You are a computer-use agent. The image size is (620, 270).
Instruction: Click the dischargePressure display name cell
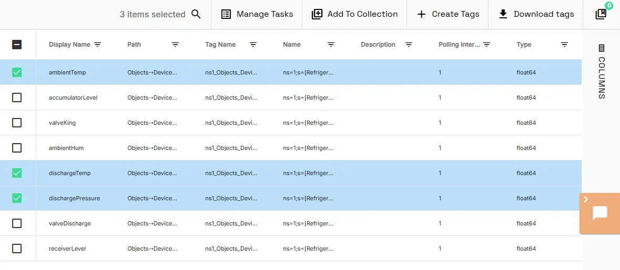click(x=74, y=198)
